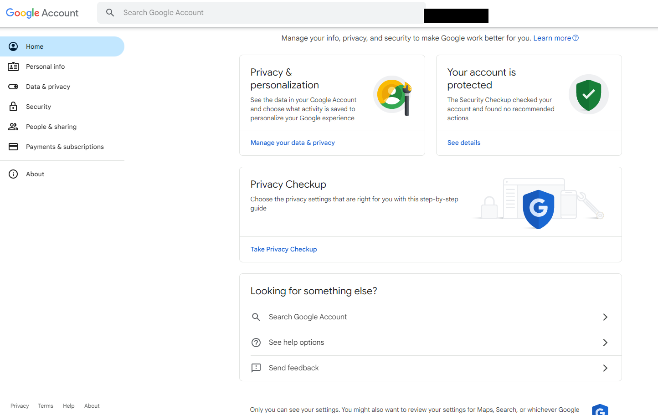Click the blue Google shield illustration

tap(538, 209)
